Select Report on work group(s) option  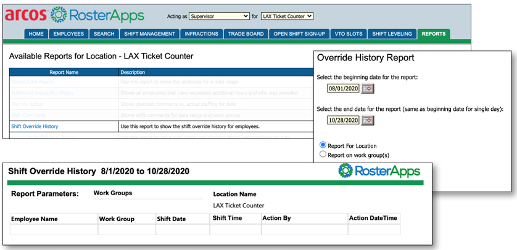323,155
